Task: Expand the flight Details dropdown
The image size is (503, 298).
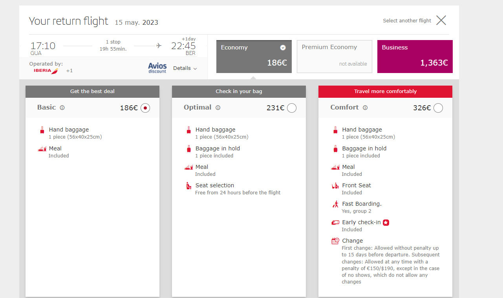Action: [x=185, y=68]
